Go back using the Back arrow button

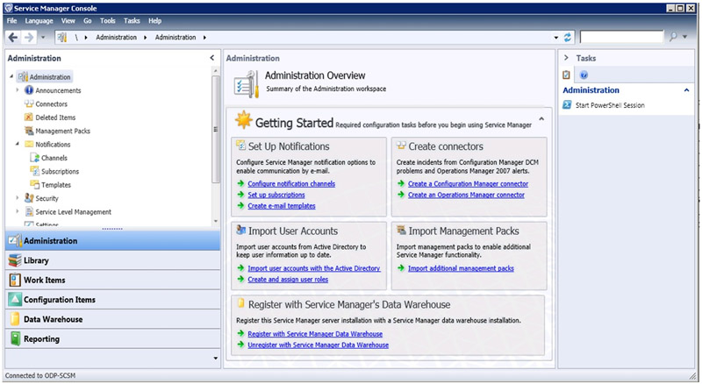[13, 37]
